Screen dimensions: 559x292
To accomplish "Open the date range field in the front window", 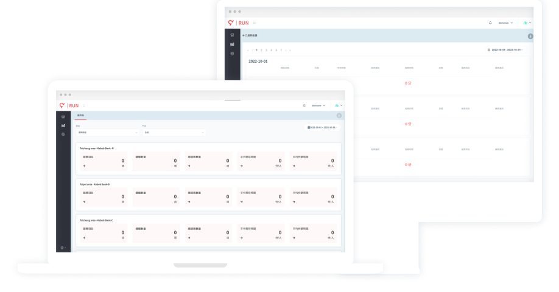I will tap(323, 128).
